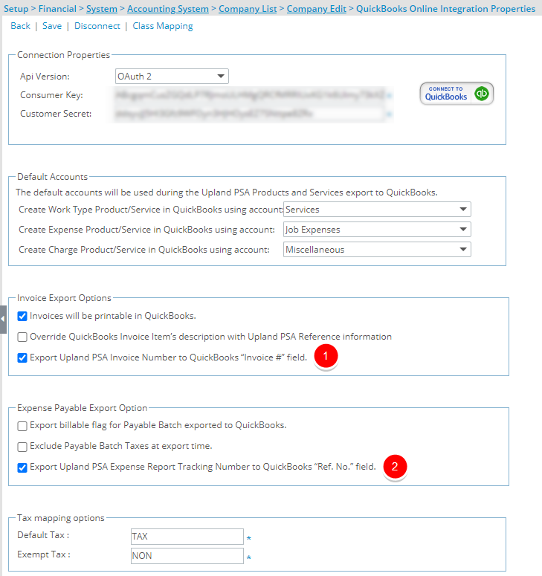Viewport: 542px width, 576px height.
Task: Open Work Type account dropdown showing Services
Action: (377, 210)
